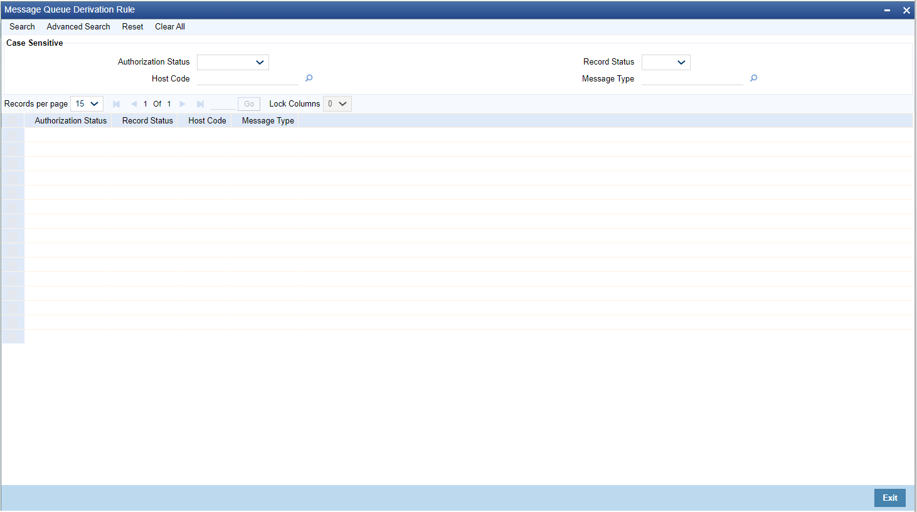Click the Exit button
917x512 pixels.
[890, 498]
